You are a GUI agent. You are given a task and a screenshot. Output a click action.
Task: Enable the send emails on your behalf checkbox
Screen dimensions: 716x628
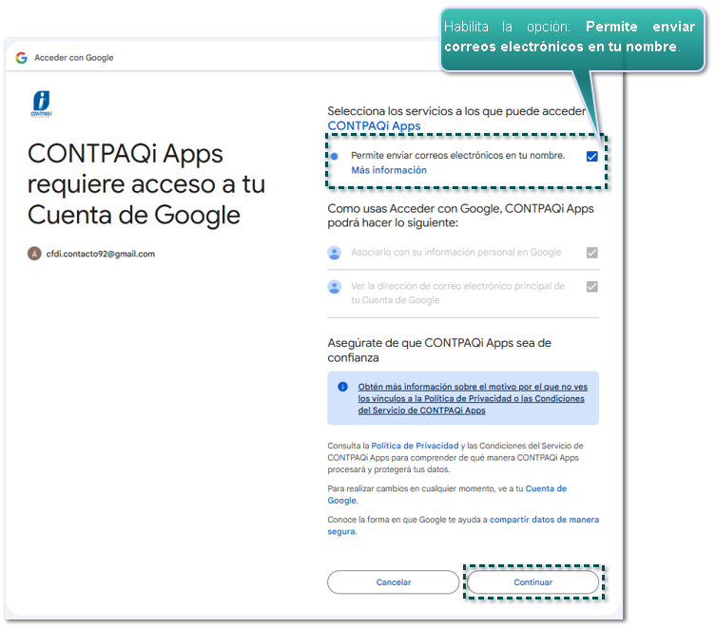pyautogui.click(x=591, y=156)
